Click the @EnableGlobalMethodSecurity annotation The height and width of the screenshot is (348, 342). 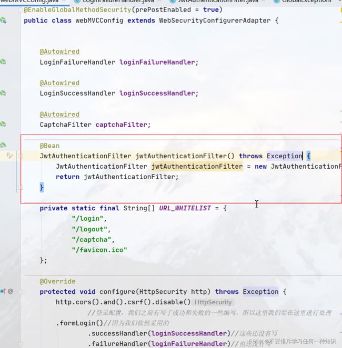pyautogui.click(x=77, y=10)
